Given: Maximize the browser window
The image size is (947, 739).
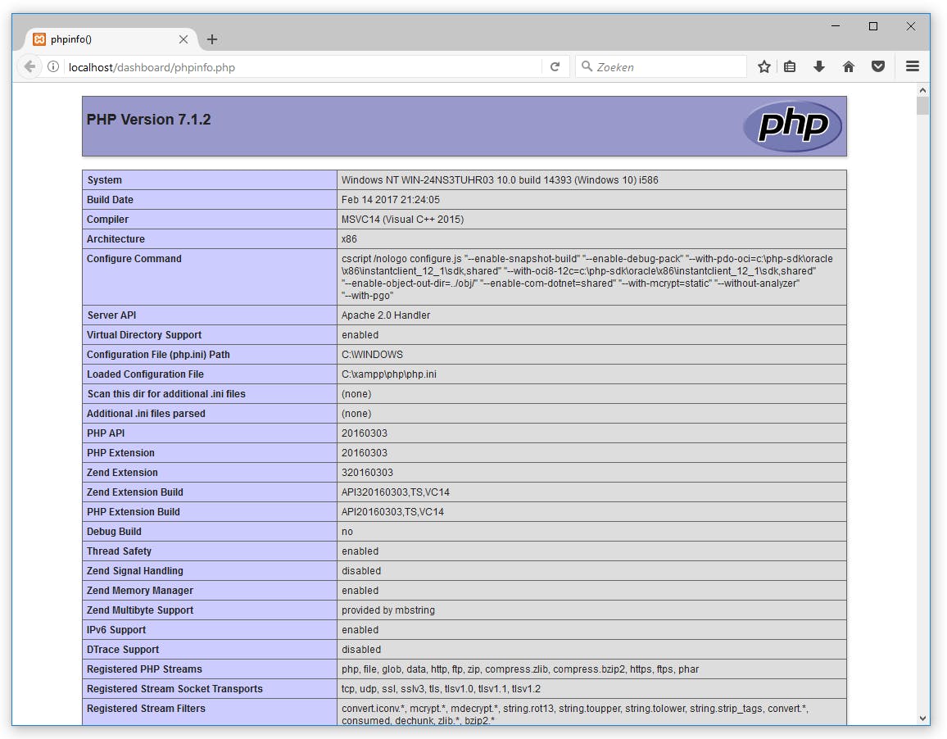Looking at the screenshot, I should tap(872, 26).
